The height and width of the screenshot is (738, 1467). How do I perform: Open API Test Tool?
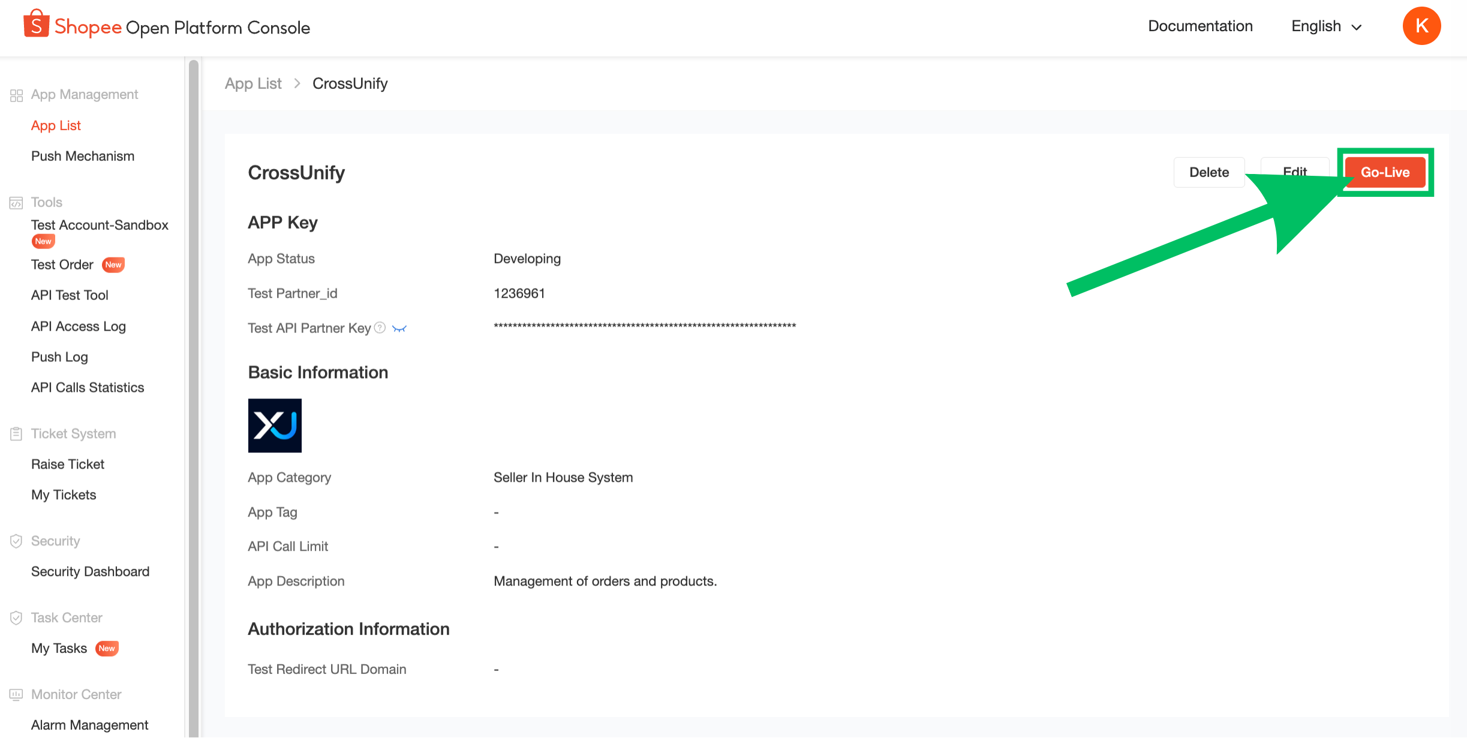(70, 295)
